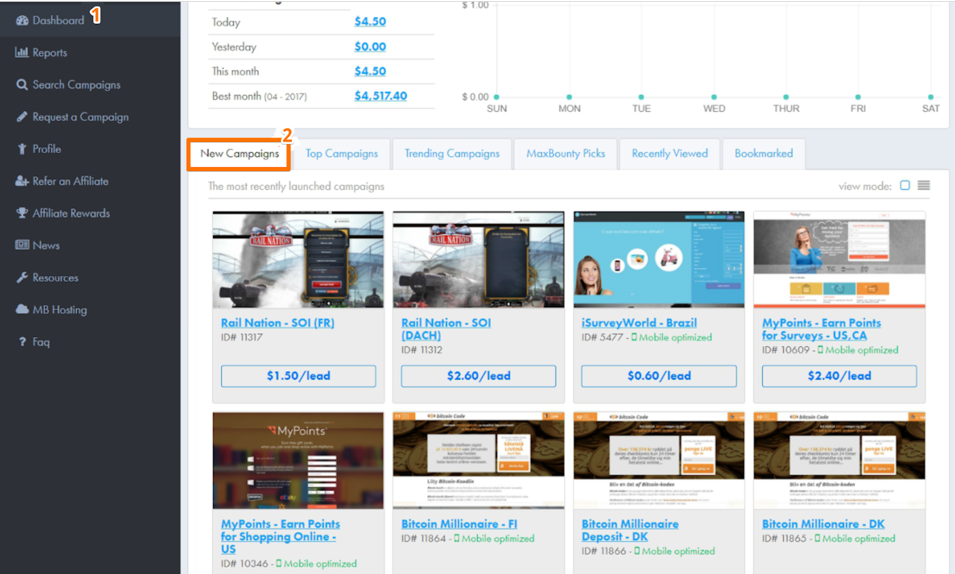Click the Search Campaigns magnifier icon
The image size is (955, 574).
click(x=22, y=85)
